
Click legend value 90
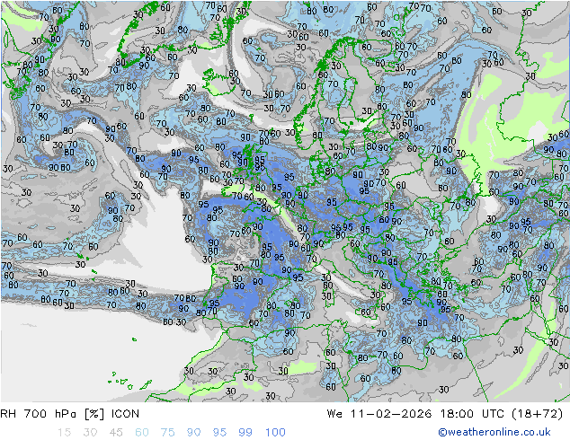point(194,433)
